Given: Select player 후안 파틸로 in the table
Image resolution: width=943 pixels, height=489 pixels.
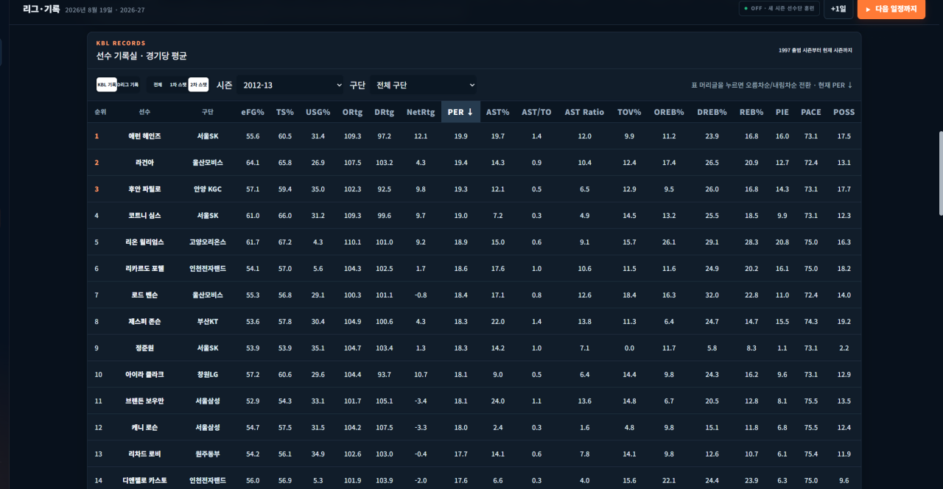Looking at the screenshot, I should click(x=144, y=189).
